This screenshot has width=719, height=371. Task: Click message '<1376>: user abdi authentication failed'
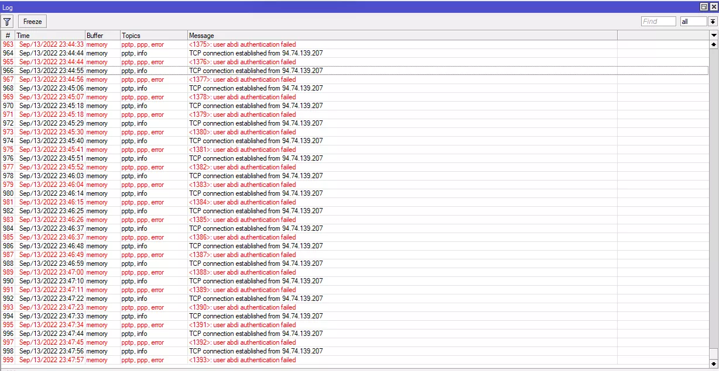242,62
